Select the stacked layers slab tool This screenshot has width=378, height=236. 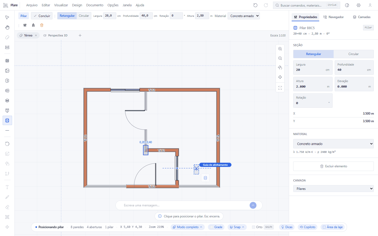pyautogui.click(x=7, y=100)
